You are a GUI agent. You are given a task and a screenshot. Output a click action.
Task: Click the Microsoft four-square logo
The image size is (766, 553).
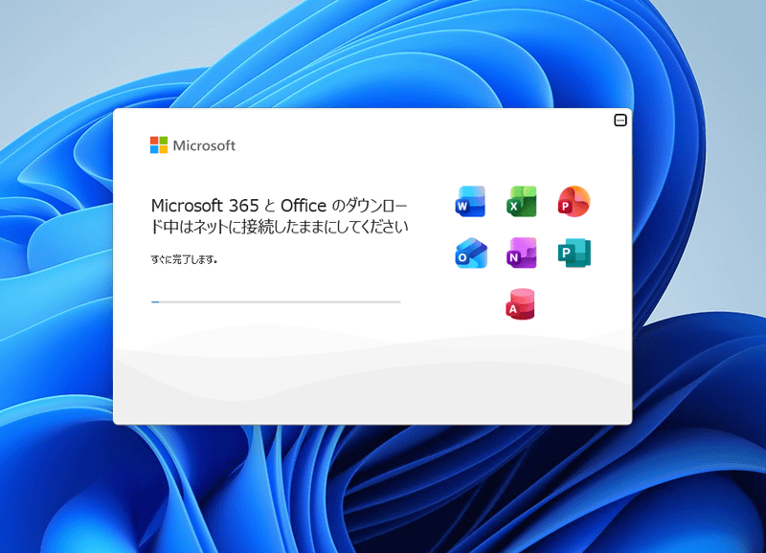pos(158,144)
